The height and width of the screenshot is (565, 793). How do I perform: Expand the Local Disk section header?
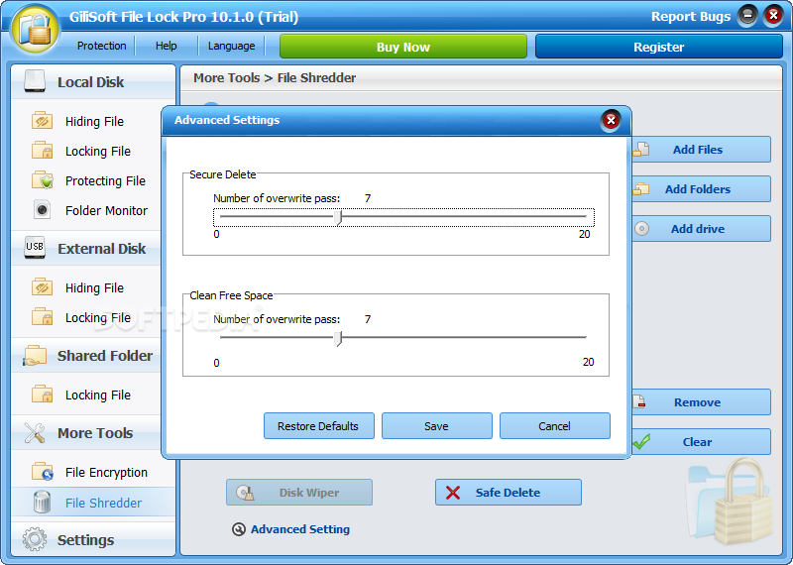coord(93,82)
